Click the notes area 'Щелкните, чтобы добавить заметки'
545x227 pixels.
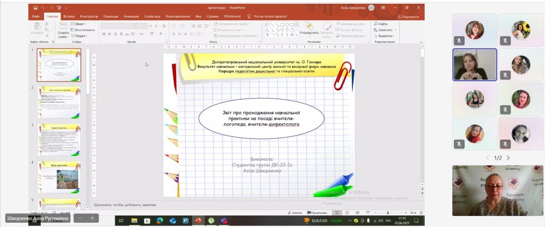(125, 205)
